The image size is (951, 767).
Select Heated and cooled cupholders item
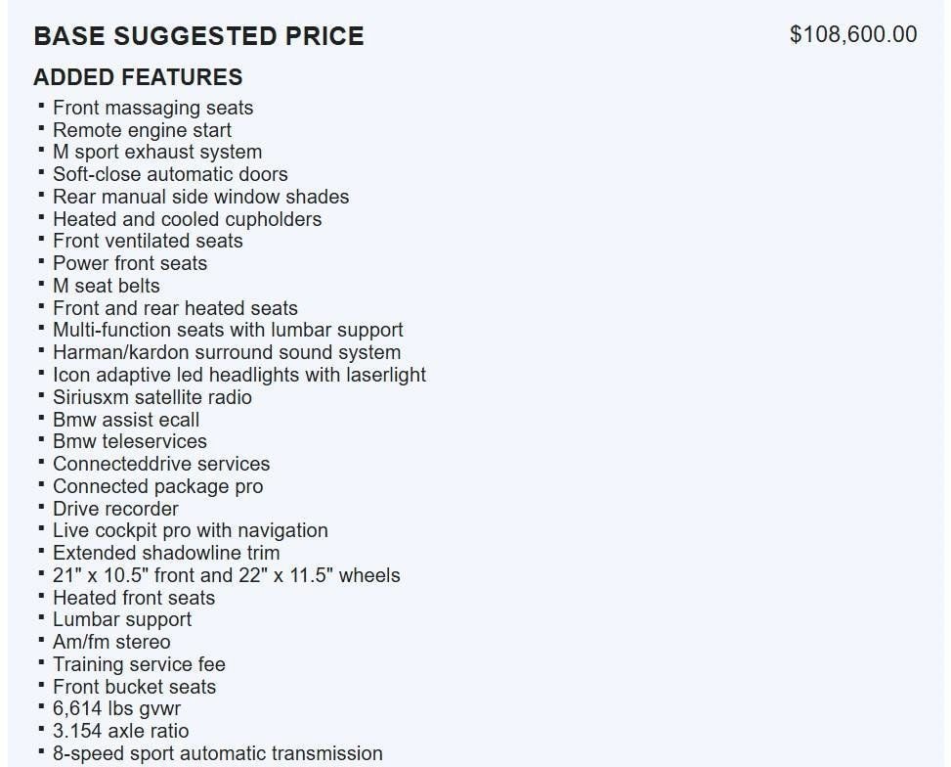click(187, 219)
